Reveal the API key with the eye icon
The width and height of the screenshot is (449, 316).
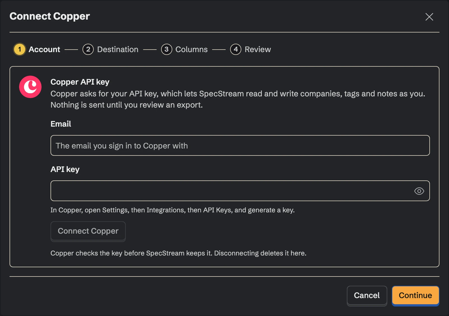pyautogui.click(x=419, y=191)
